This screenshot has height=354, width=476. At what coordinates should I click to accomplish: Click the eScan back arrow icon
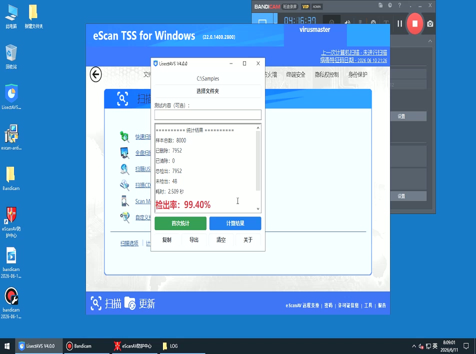(95, 74)
